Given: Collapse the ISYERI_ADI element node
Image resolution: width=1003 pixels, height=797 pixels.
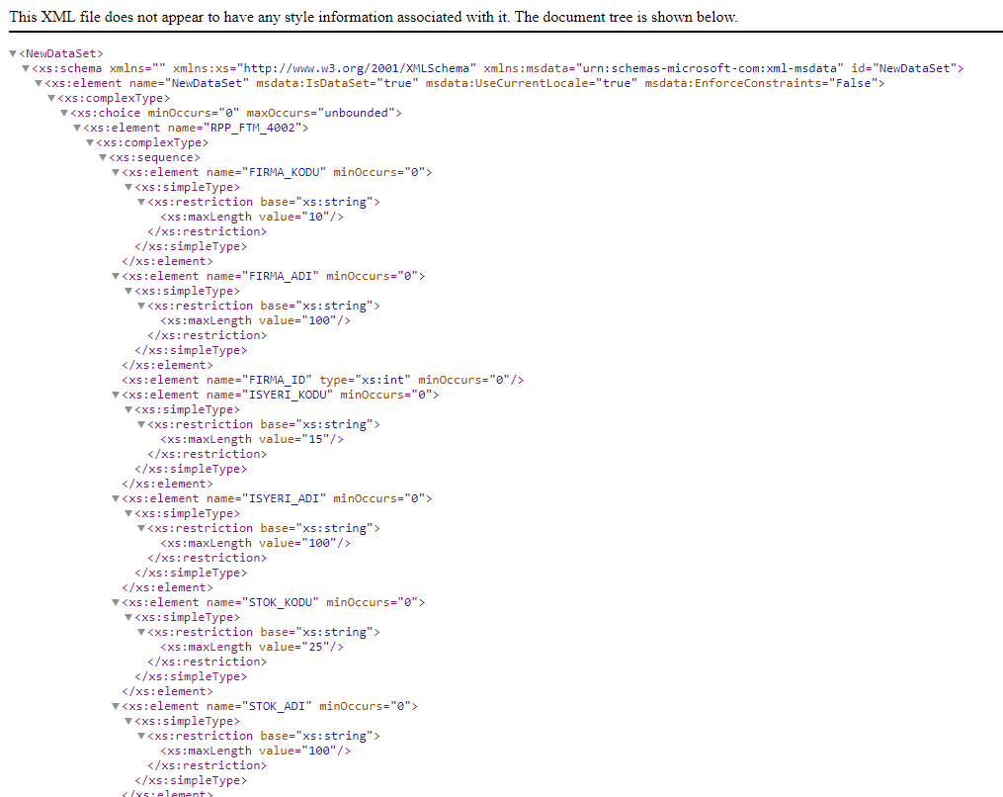Looking at the screenshot, I should (116, 498).
